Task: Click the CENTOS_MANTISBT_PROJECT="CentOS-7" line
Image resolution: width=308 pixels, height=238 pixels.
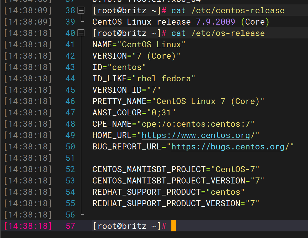Action: click(x=176, y=170)
